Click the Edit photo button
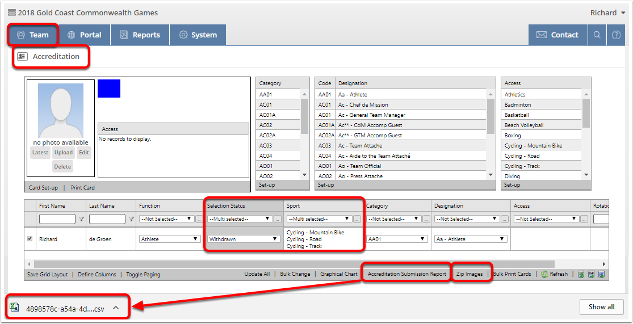The height and width of the screenshot is (324, 633). 84,153
